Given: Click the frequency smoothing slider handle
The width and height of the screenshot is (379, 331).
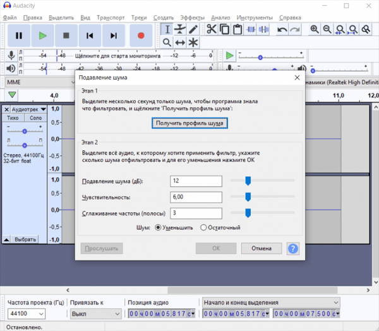Looking at the screenshot, I should [248, 213].
